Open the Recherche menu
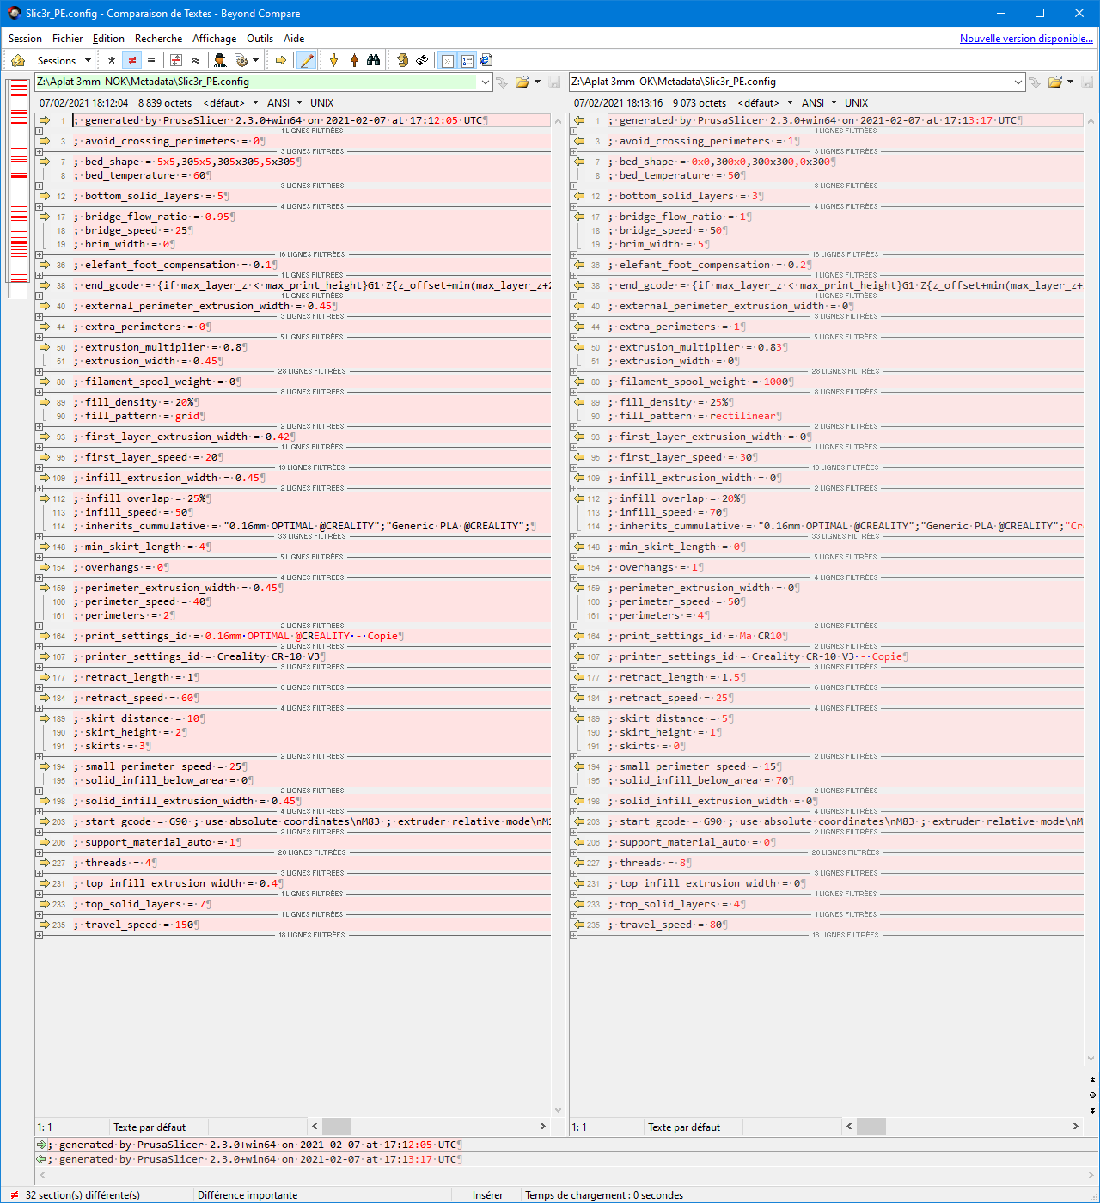Screen dimensions: 1100x1203 point(158,39)
